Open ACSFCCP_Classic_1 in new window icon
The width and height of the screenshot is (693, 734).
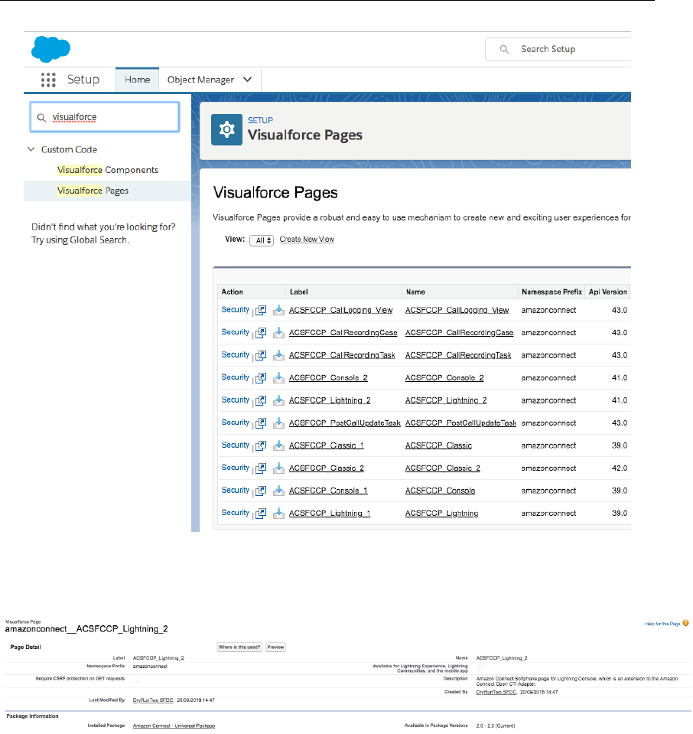261,445
